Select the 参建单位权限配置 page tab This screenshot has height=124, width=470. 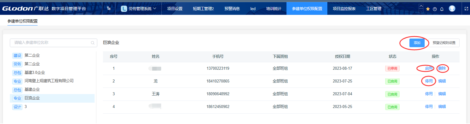(22, 21)
